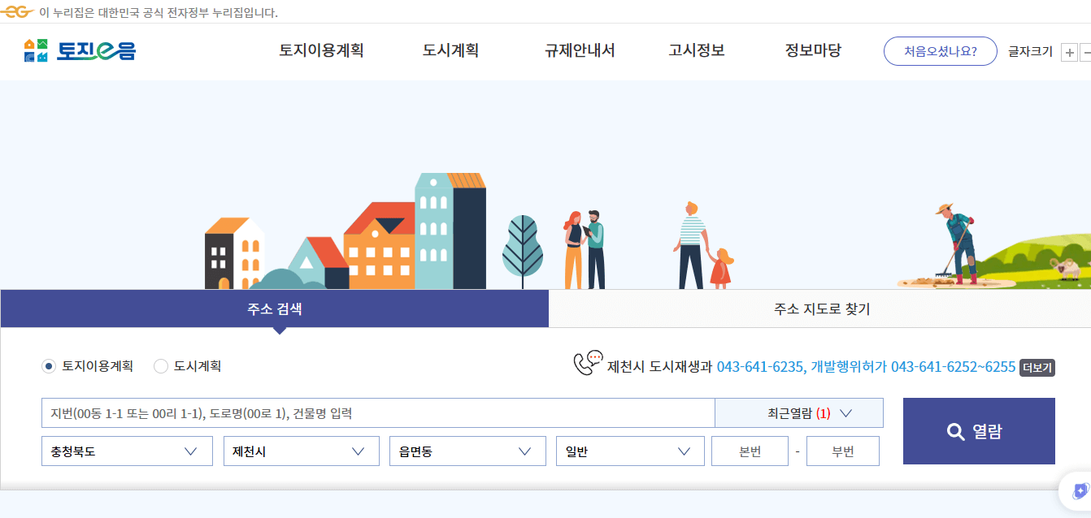Click the minus icon to reduce font size
The image size is (1091, 518).
(1088, 51)
